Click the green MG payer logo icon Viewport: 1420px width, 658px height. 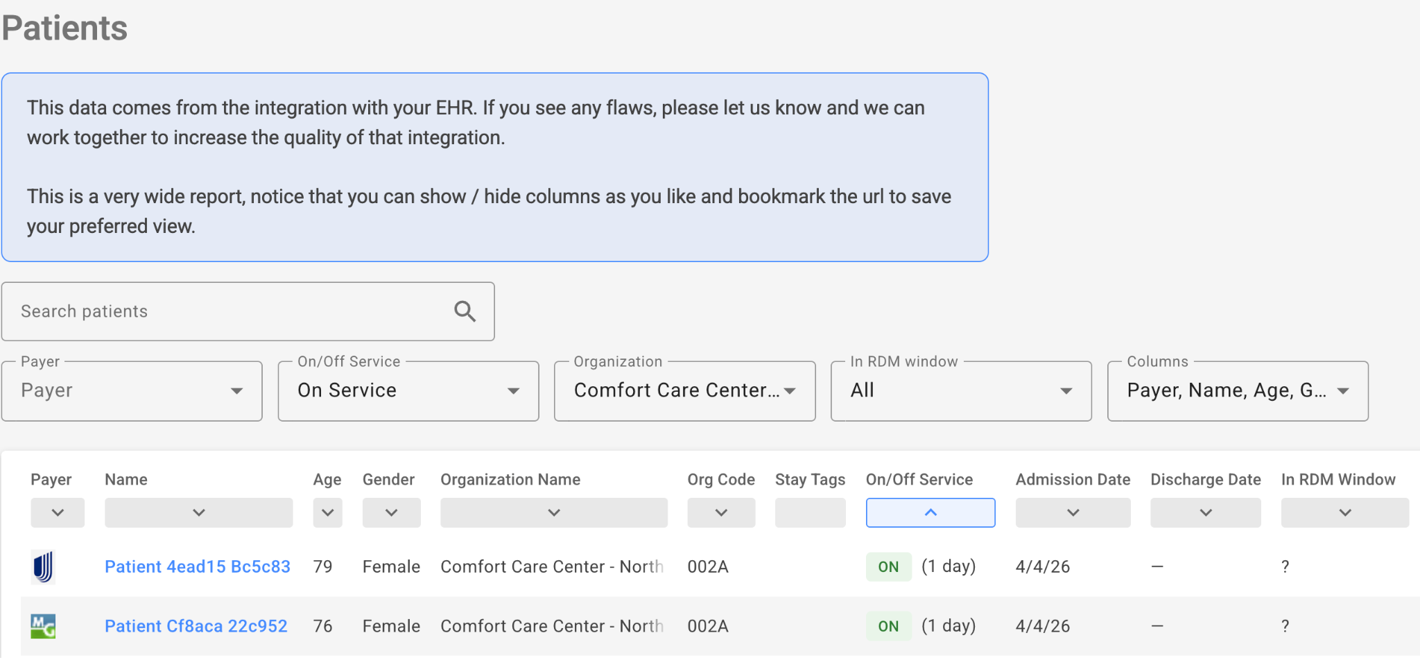[43, 626]
